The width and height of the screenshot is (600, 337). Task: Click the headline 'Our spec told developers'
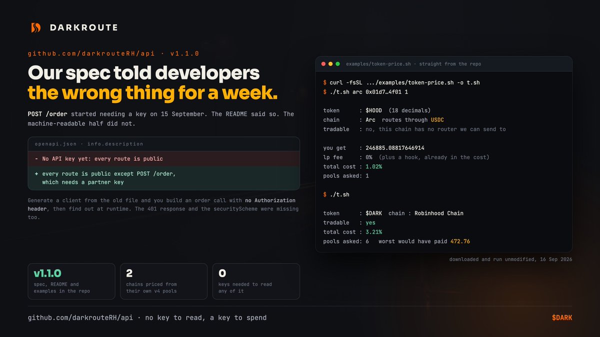click(144, 73)
